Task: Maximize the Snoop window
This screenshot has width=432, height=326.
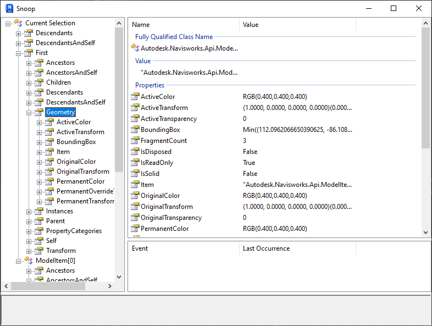Action: pos(394,8)
